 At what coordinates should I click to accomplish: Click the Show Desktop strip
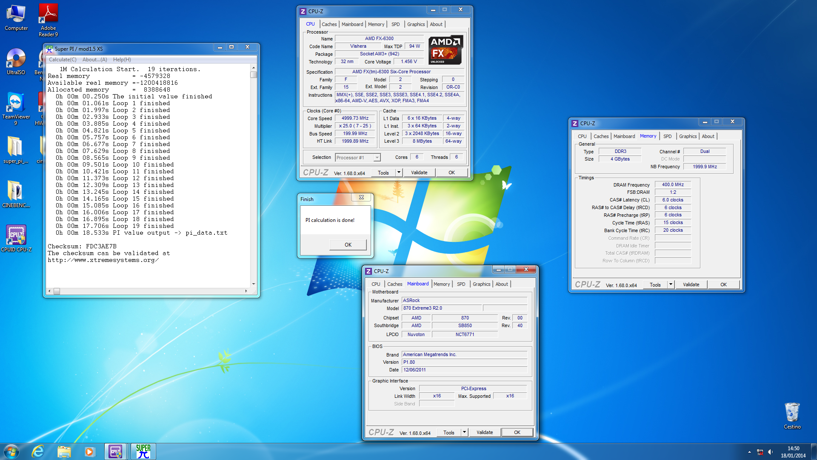point(814,451)
